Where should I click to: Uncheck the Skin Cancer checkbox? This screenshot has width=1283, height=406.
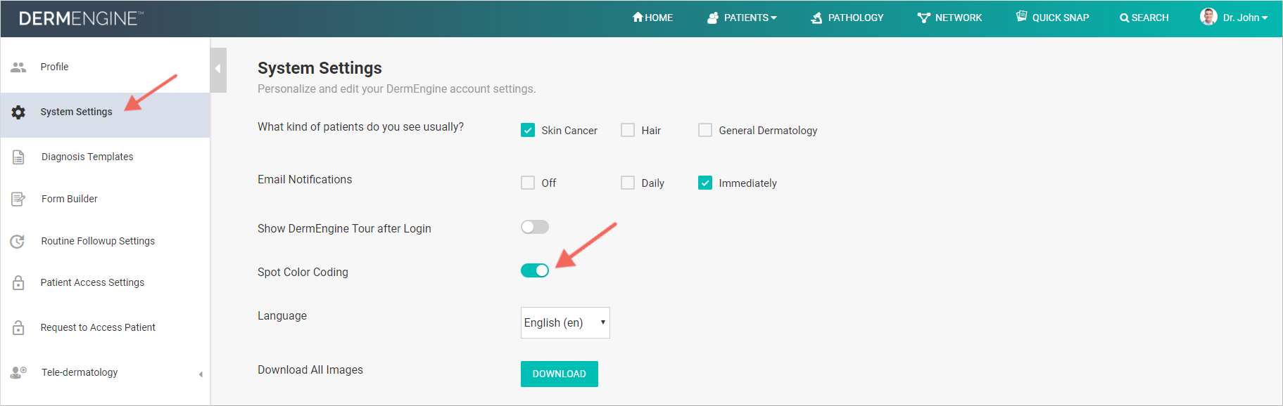[528, 130]
